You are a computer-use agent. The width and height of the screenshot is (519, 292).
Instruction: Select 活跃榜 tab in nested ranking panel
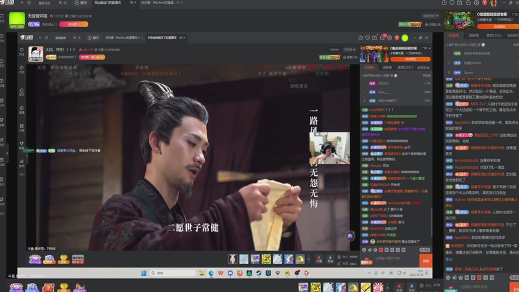[x=387, y=67]
